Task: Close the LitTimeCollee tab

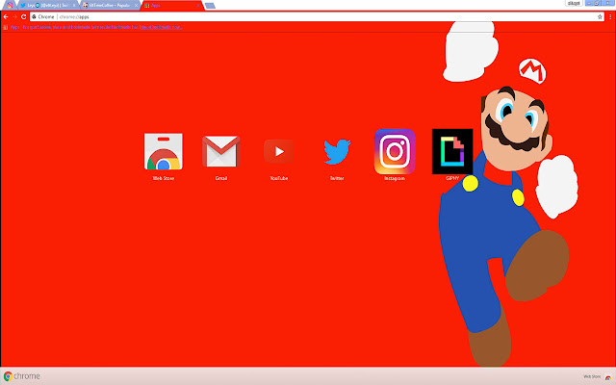Action: click(136, 6)
